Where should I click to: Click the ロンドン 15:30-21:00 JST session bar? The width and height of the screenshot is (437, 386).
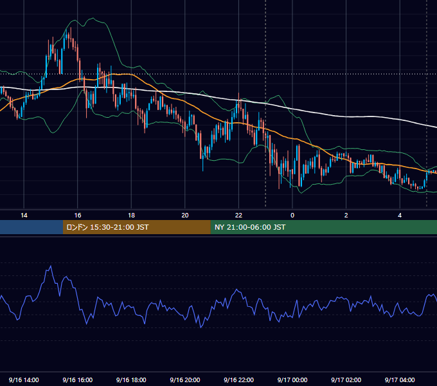[136, 227]
